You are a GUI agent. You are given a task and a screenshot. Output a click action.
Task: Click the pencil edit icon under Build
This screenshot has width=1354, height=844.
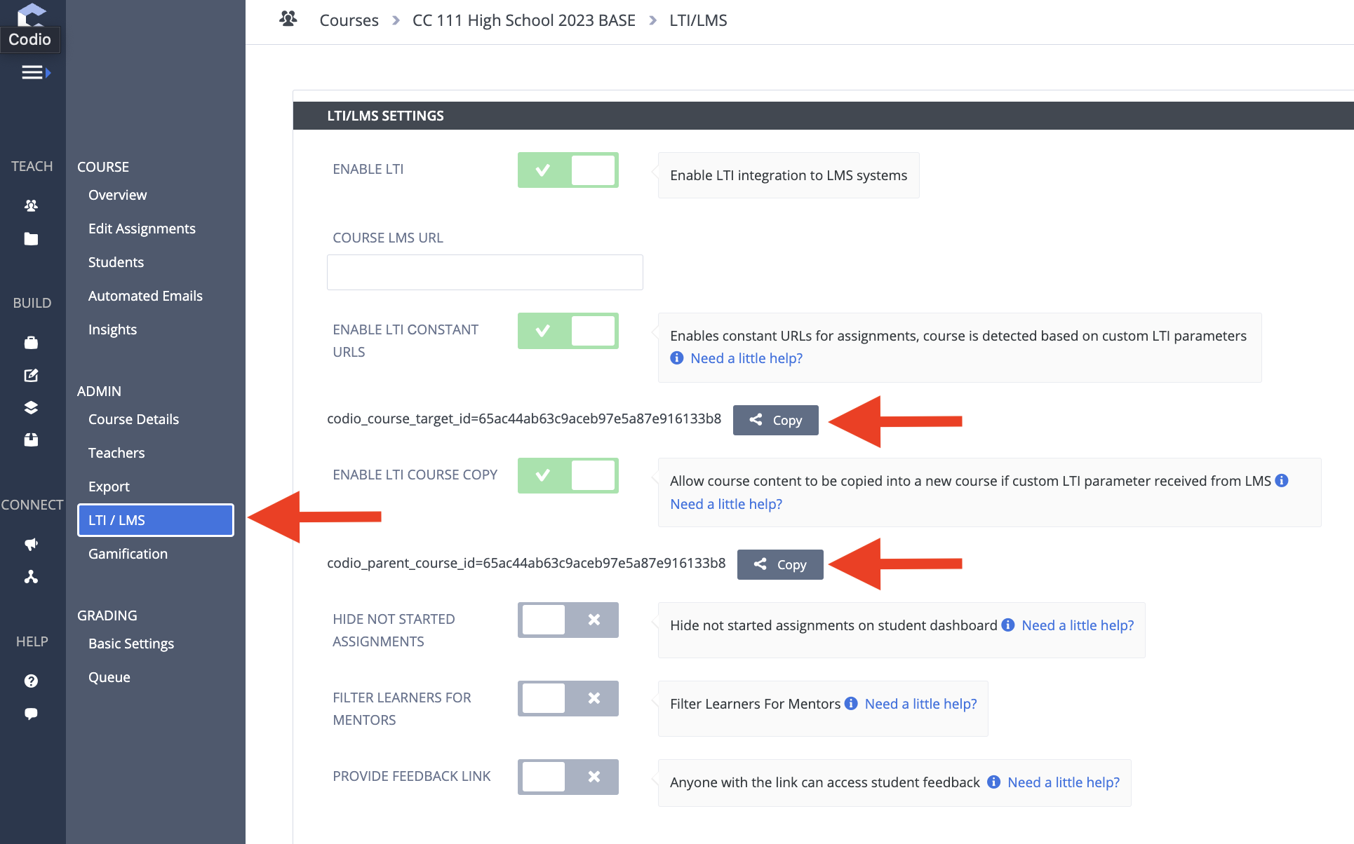coord(31,375)
